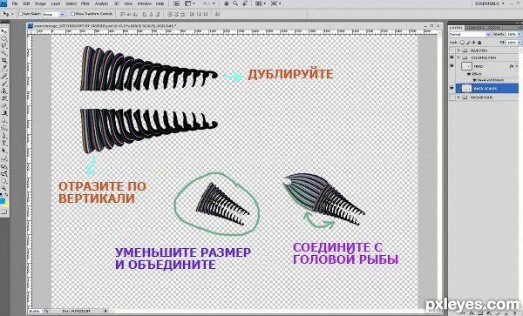This screenshot has height=316, width=523.
Task: Open the Fill value slider arrow
Action: coord(520,43)
